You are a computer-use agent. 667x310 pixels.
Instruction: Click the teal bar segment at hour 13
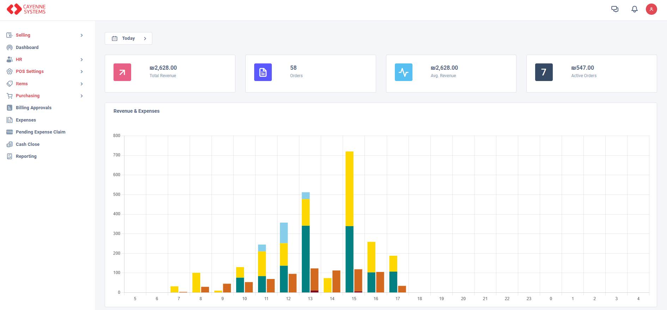click(306, 259)
